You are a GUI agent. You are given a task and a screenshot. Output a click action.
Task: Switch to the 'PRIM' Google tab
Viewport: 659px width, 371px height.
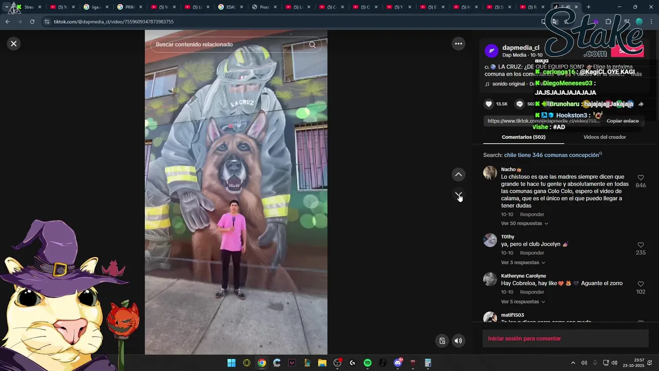[129, 7]
